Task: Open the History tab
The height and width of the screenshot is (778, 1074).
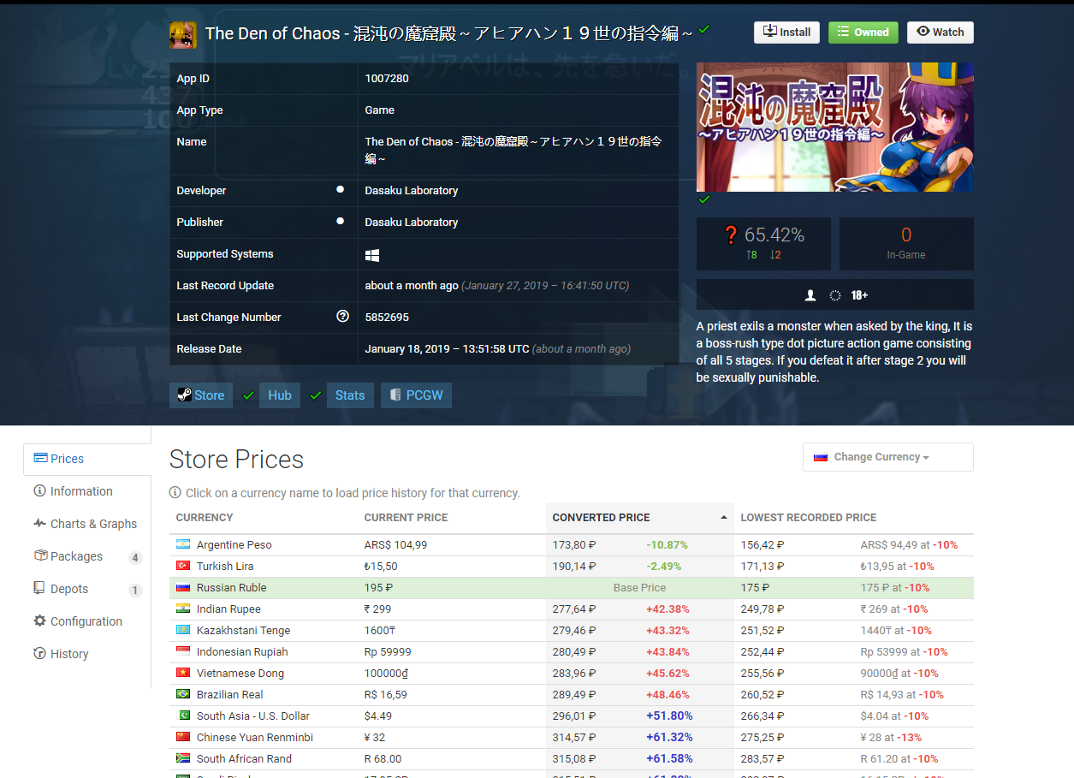Action: [x=61, y=654]
